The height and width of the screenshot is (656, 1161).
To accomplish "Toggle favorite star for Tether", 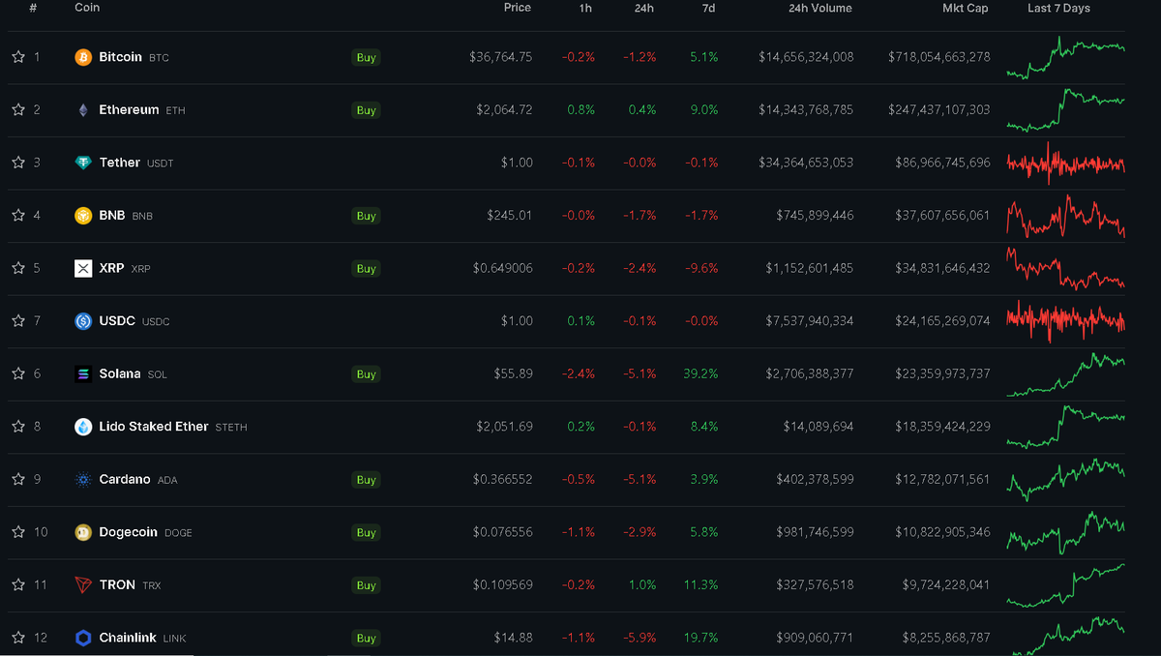I will [17, 163].
